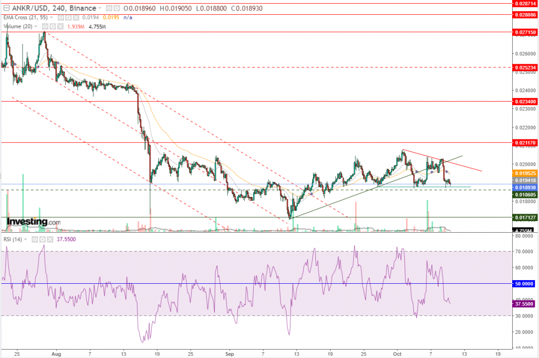Click the orange 0.019525 EMA price tag
This screenshot has width=539, height=358.
(x=525, y=173)
